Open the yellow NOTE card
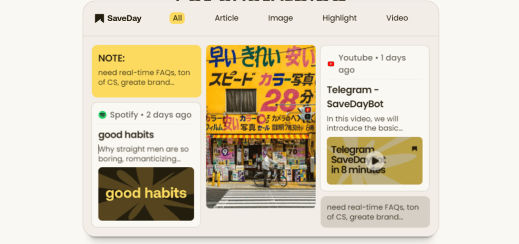The width and height of the screenshot is (519, 244). 147,71
